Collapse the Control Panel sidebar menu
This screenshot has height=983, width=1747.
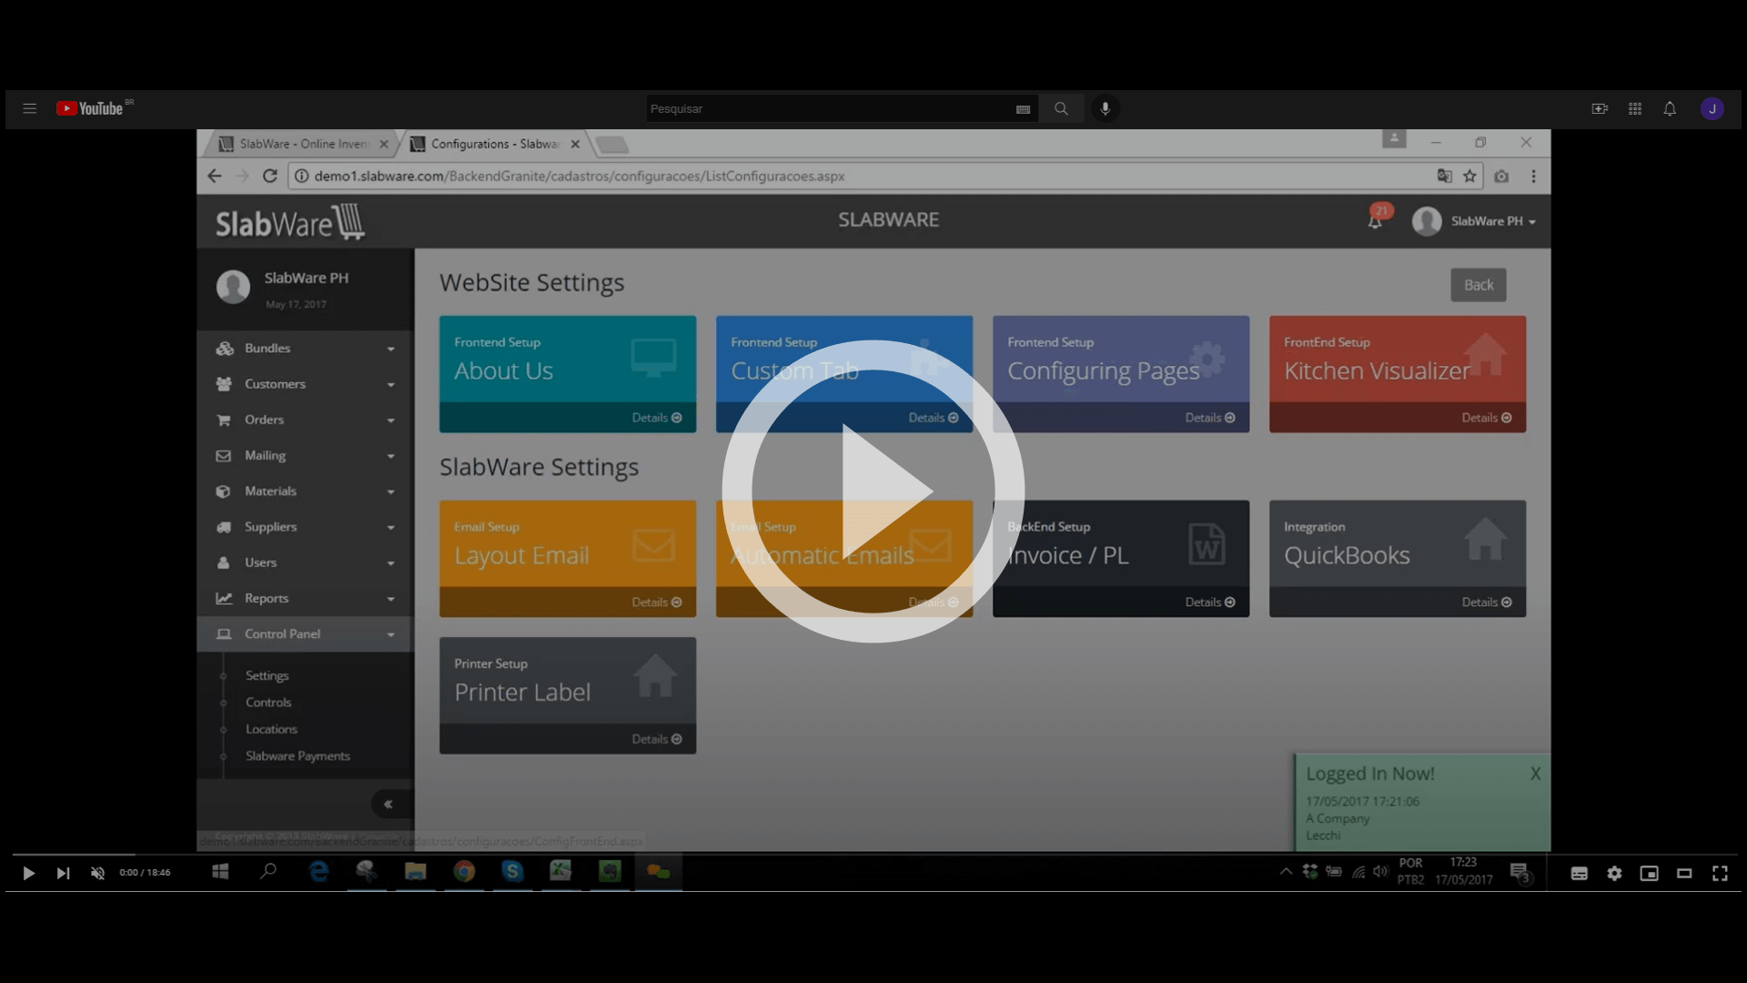tap(305, 634)
